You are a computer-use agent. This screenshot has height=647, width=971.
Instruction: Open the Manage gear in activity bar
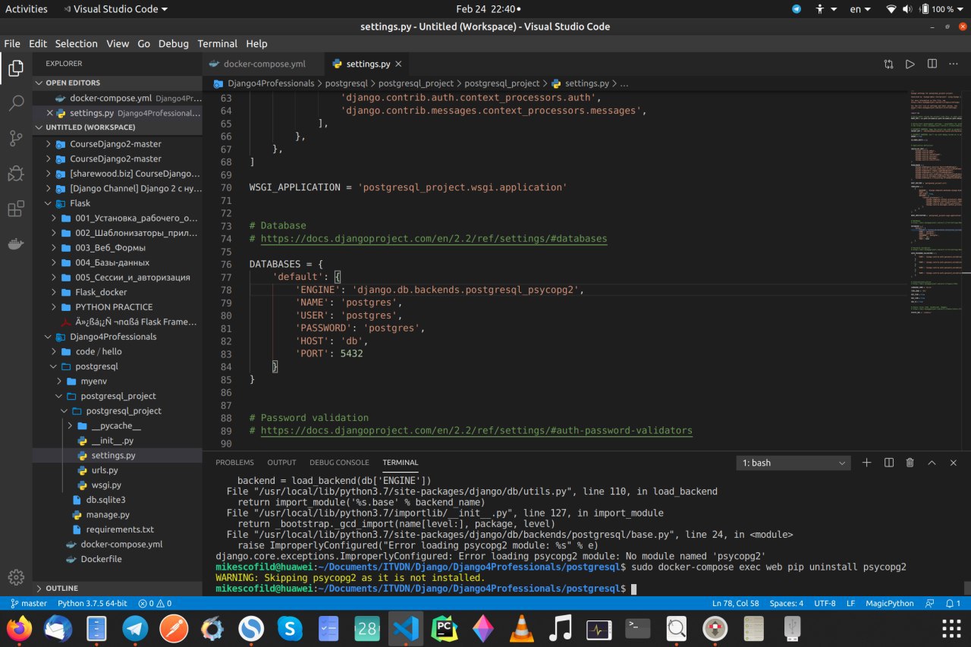pos(16,577)
